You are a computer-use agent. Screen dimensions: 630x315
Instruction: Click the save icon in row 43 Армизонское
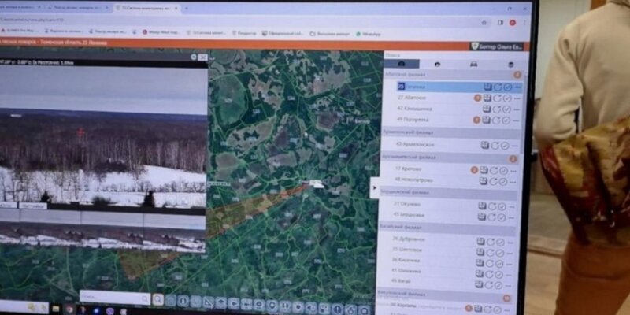[485, 145]
